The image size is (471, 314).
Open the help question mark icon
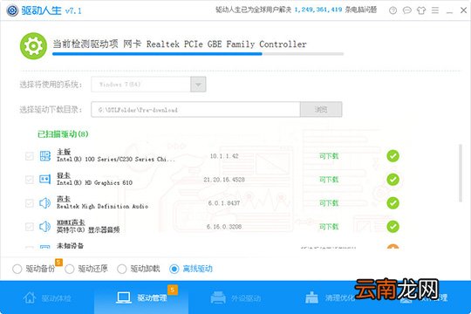tap(392, 10)
